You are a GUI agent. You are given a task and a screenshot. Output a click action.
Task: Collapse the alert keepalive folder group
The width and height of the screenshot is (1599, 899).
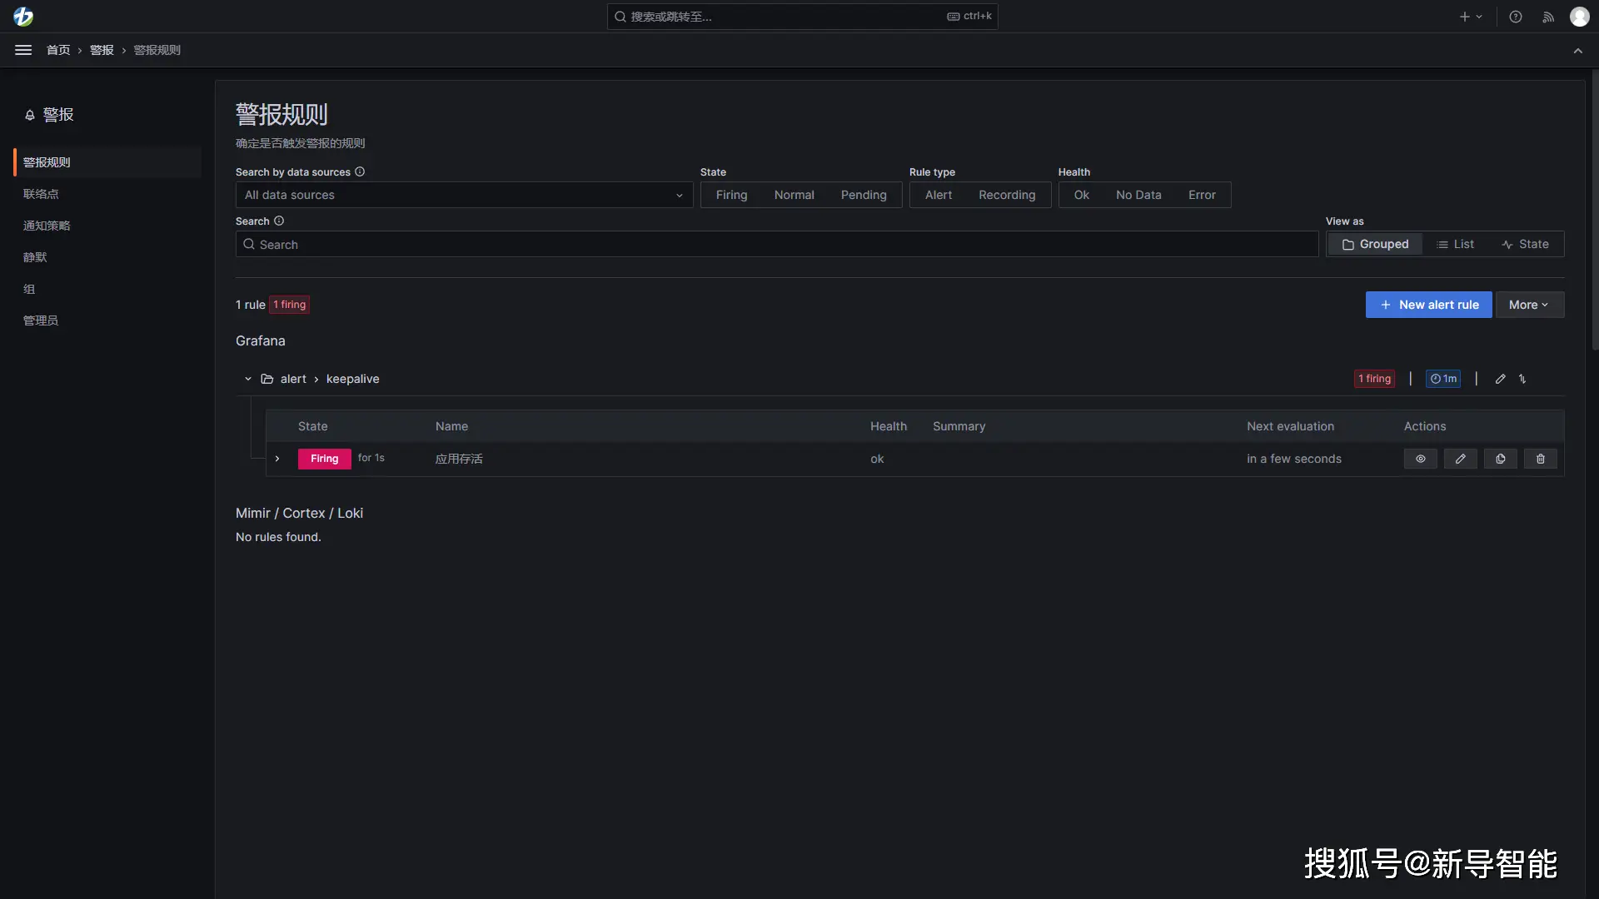point(247,379)
